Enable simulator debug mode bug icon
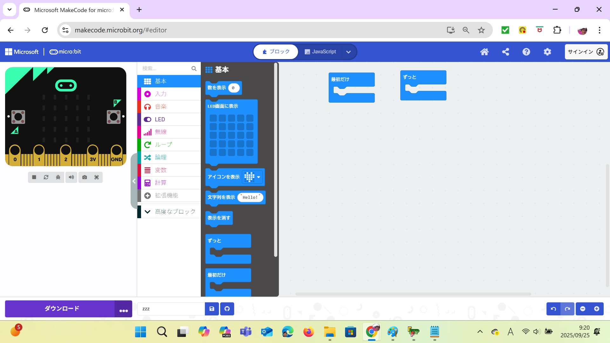610x343 pixels. click(x=58, y=177)
